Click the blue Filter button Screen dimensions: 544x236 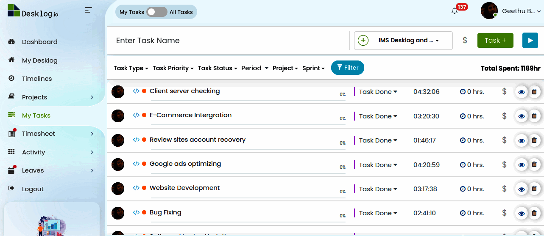(x=348, y=68)
